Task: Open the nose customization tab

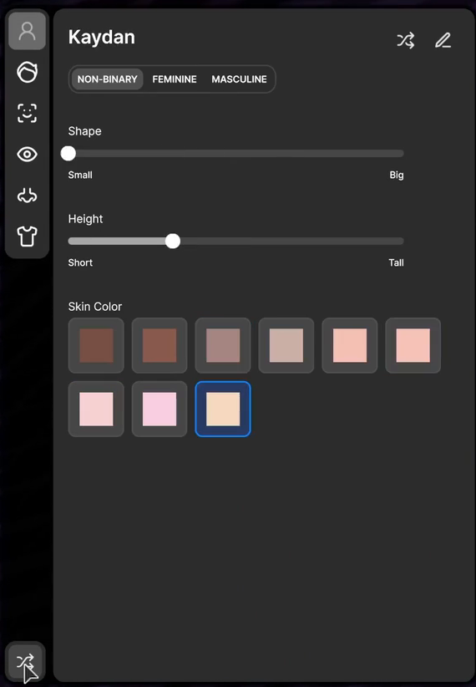Action: [x=28, y=196]
